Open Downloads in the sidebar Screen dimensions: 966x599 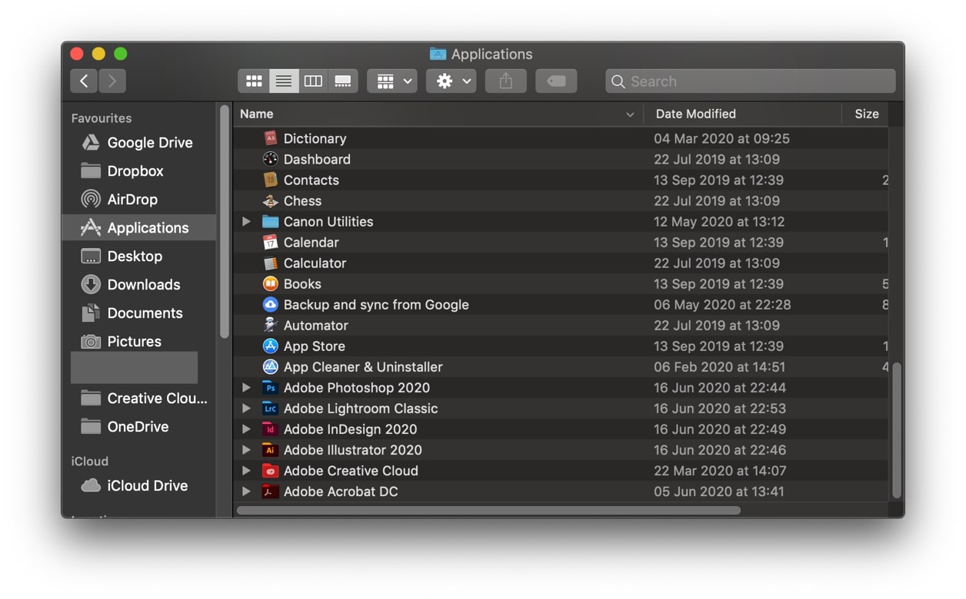140,284
